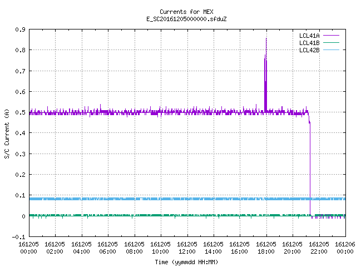
Task: Click the x-axis label "Time (yymmdd HH:MM)"
Action: point(186,262)
